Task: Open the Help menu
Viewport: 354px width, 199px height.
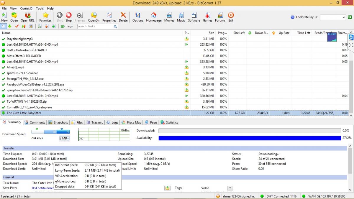Action: click(50, 9)
